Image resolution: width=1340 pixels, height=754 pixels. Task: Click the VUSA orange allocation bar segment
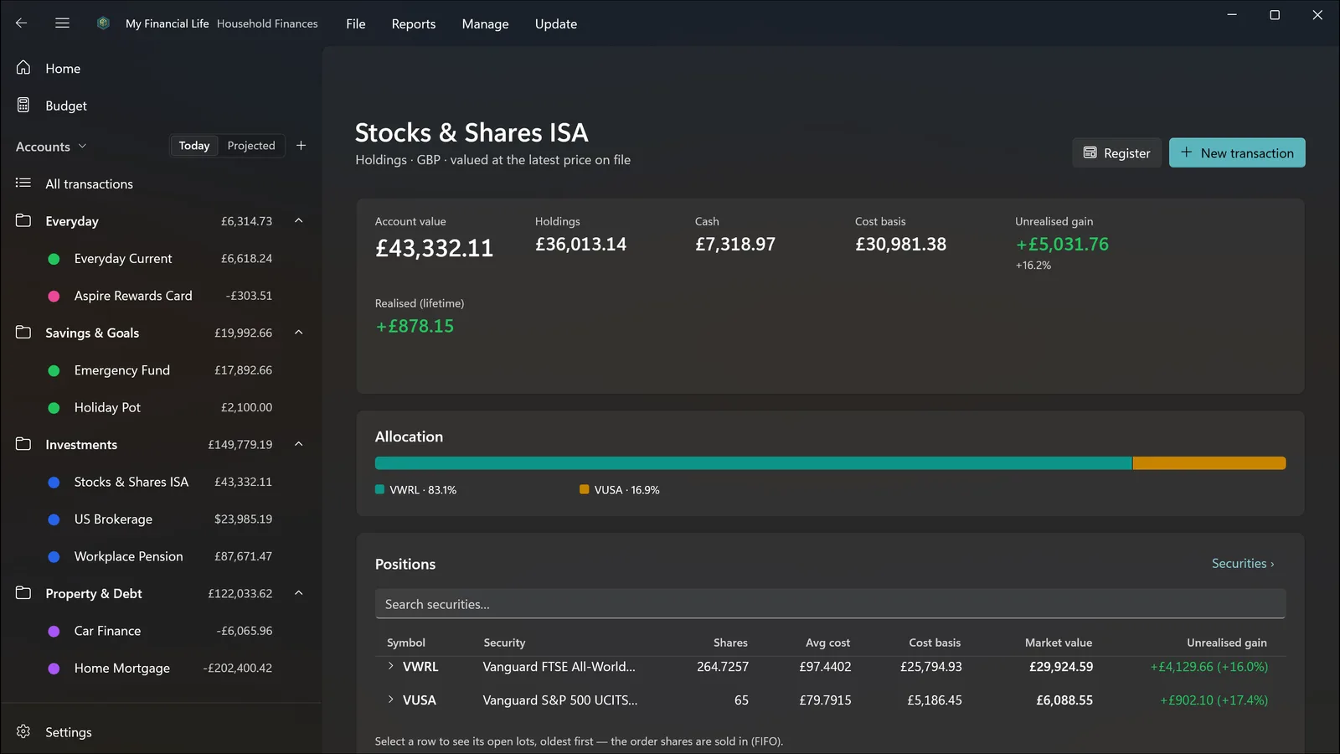(x=1209, y=463)
